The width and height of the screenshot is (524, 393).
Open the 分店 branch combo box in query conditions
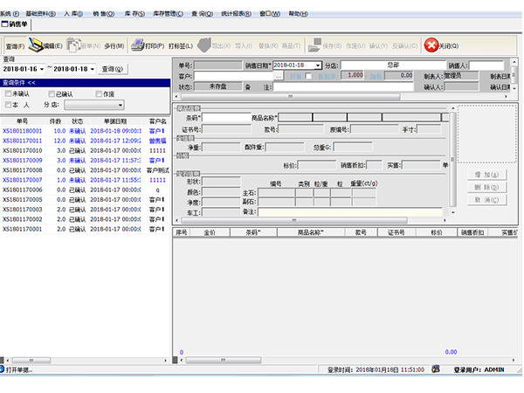[94, 105]
